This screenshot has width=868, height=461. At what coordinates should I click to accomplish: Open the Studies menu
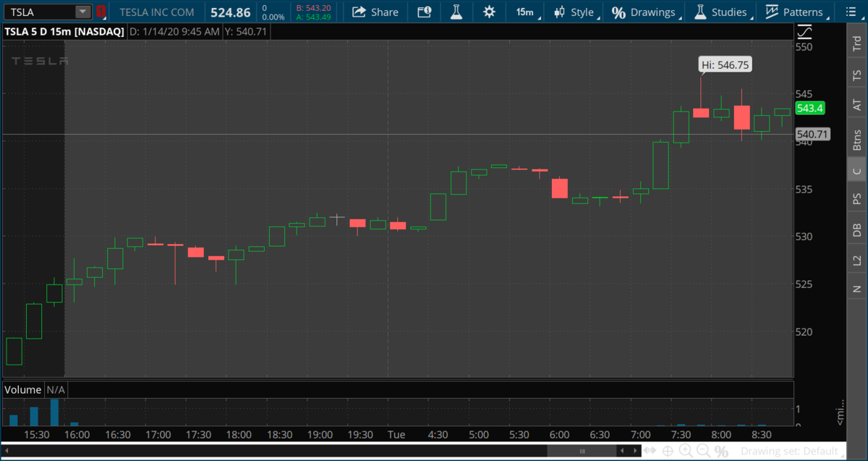[x=722, y=12]
